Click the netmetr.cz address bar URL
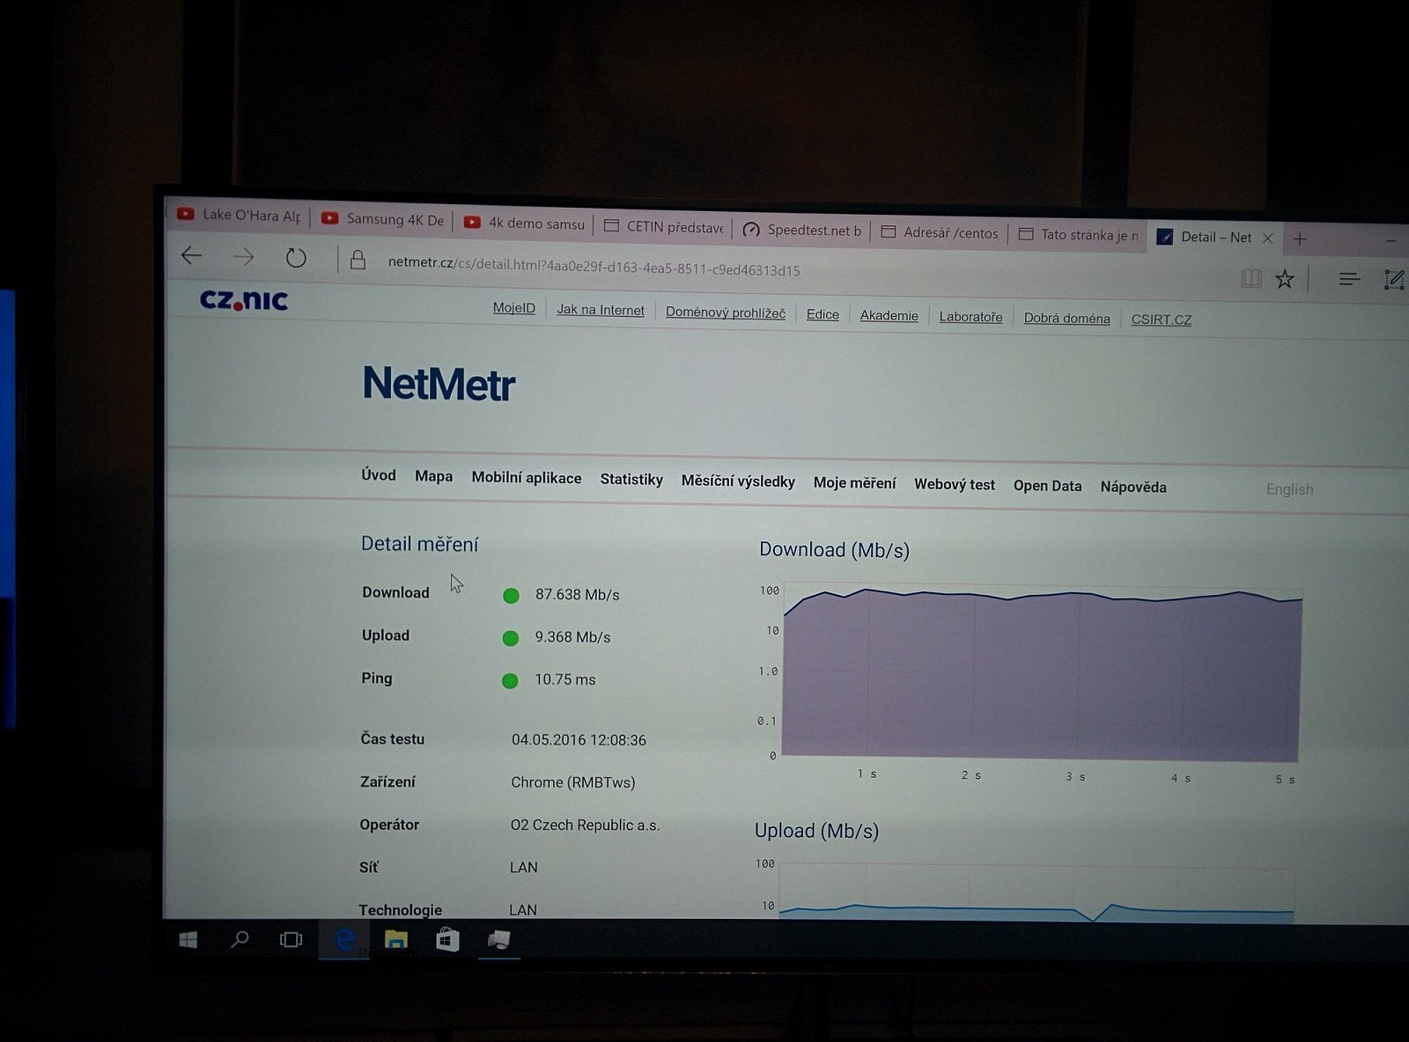 [x=594, y=267]
